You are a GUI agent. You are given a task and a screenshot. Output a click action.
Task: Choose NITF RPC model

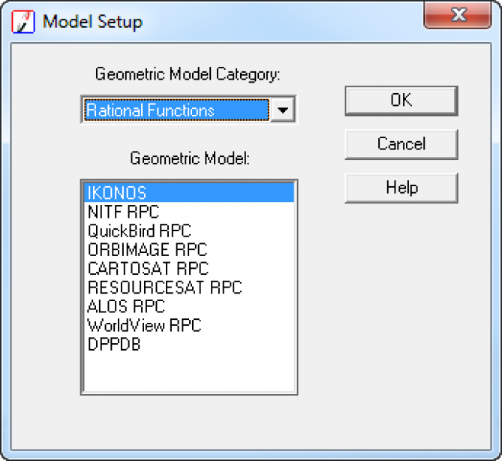pos(189,212)
